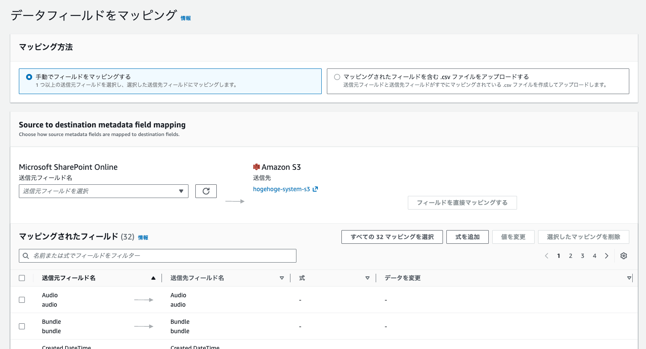Click the search magnifier icon in filter box
646x349 pixels.
coord(26,256)
